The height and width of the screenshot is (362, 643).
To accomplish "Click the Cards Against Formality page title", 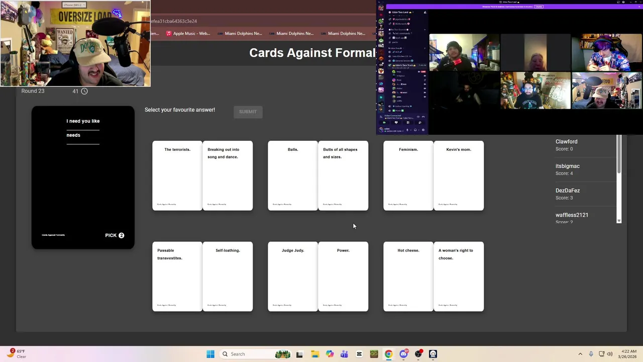I will [312, 53].
